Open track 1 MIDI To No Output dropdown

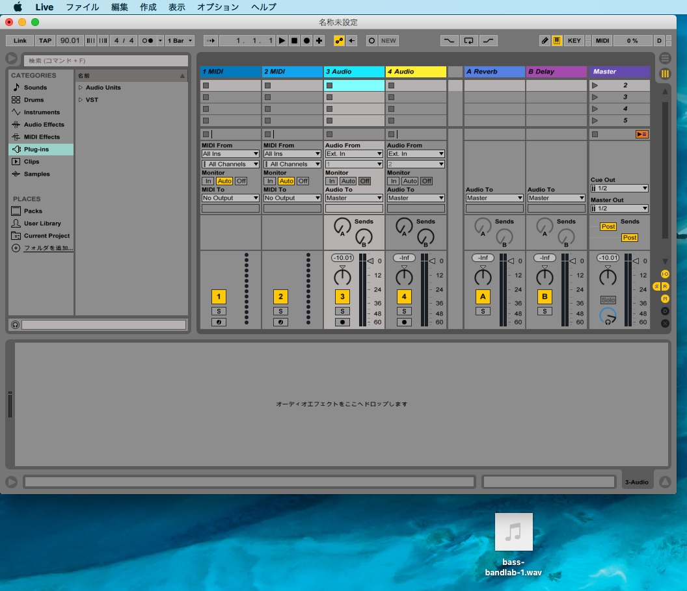click(230, 198)
